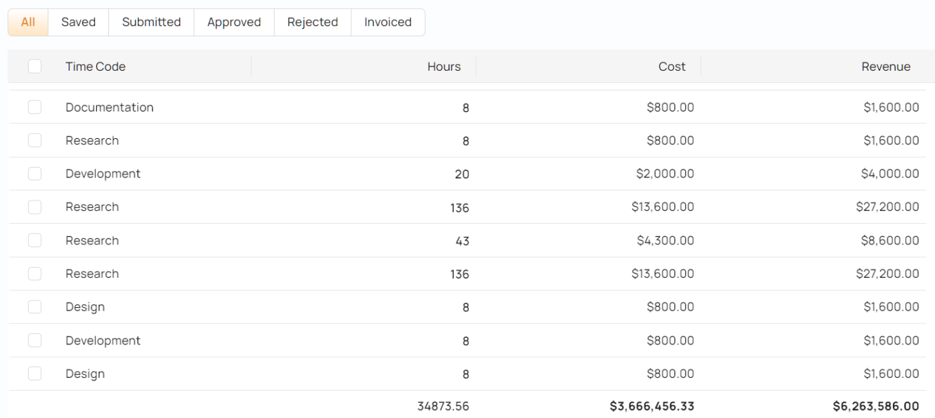Click the Cost column header
Viewport: 935px width, 418px height.
coord(672,66)
